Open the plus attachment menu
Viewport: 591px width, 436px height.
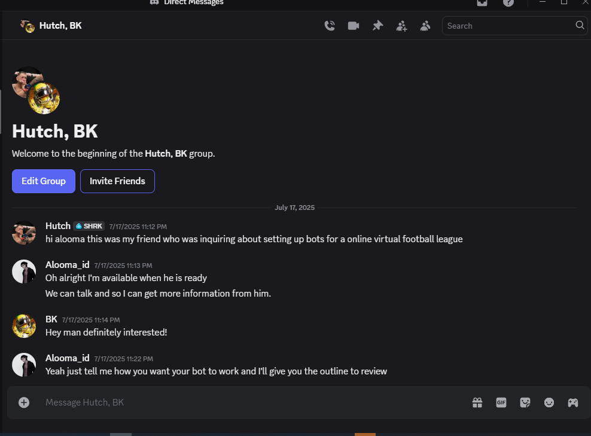tap(24, 403)
